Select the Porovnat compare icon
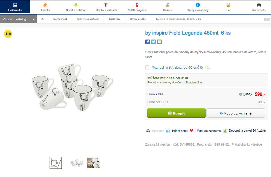 click(148, 131)
